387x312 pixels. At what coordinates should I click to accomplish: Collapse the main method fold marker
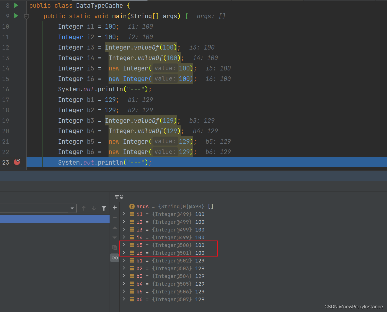26,17
